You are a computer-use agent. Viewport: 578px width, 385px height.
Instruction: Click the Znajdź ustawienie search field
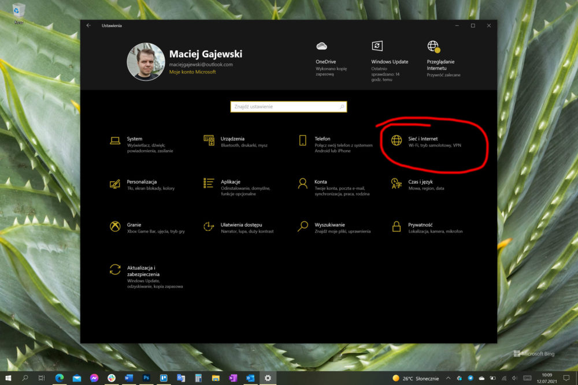288,107
